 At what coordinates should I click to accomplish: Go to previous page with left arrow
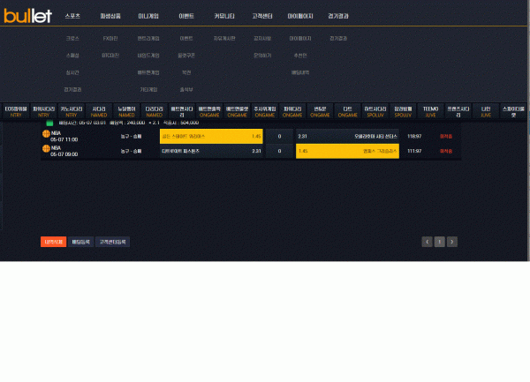pyautogui.click(x=427, y=242)
